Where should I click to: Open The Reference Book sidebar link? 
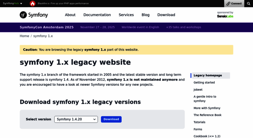(207, 115)
